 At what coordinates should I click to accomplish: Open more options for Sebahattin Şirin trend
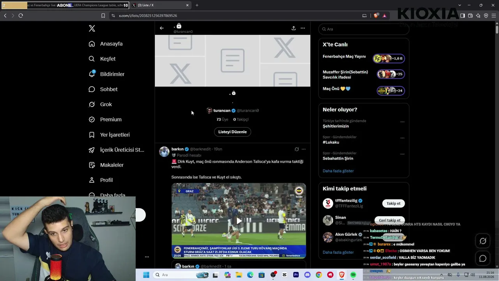pyautogui.click(x=402, y=154)
